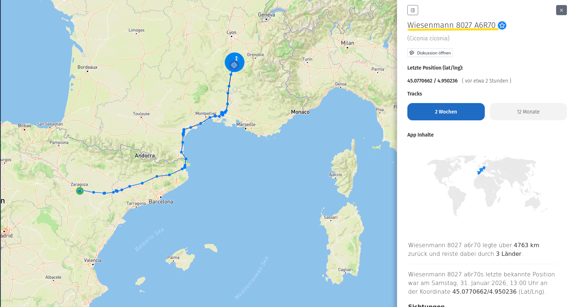Click the Marseille city label on map

[x=246, y=124]
